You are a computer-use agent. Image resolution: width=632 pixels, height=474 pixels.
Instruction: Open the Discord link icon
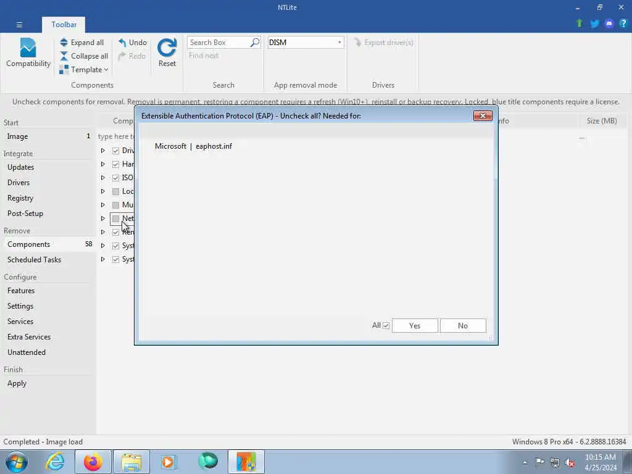pos(609,24)
